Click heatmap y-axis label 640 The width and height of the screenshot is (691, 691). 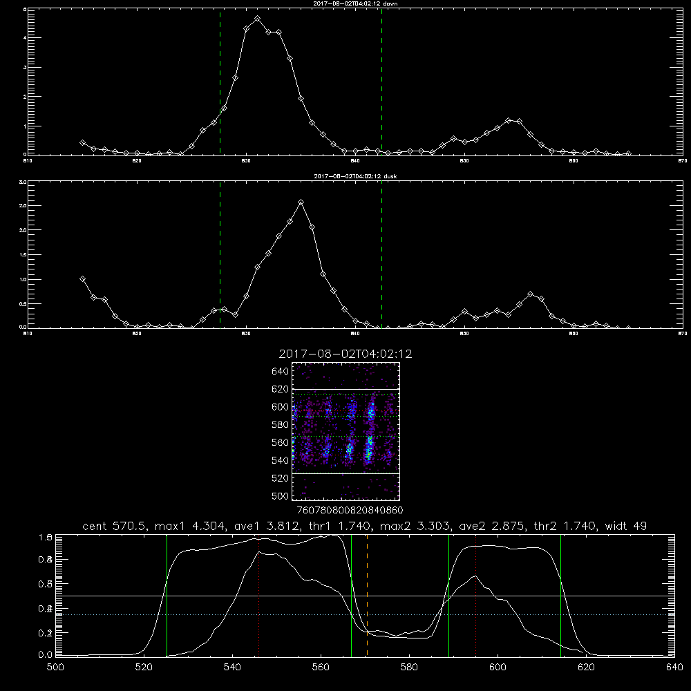coord(280,372)
